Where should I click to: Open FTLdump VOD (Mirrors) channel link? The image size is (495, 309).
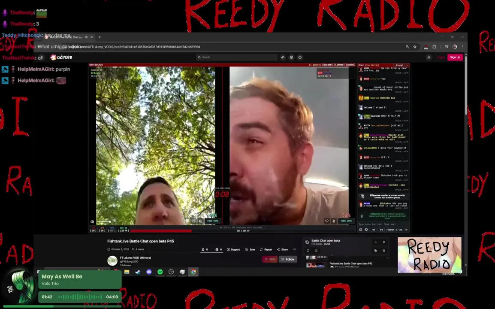(136, 258)
